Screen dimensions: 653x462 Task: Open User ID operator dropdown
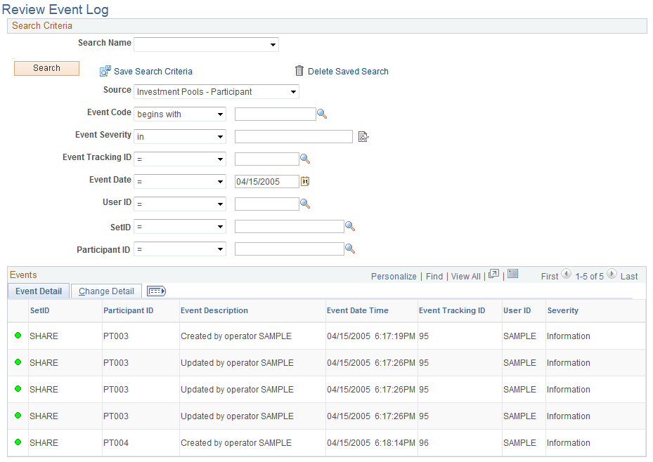[x=180, y=204]
